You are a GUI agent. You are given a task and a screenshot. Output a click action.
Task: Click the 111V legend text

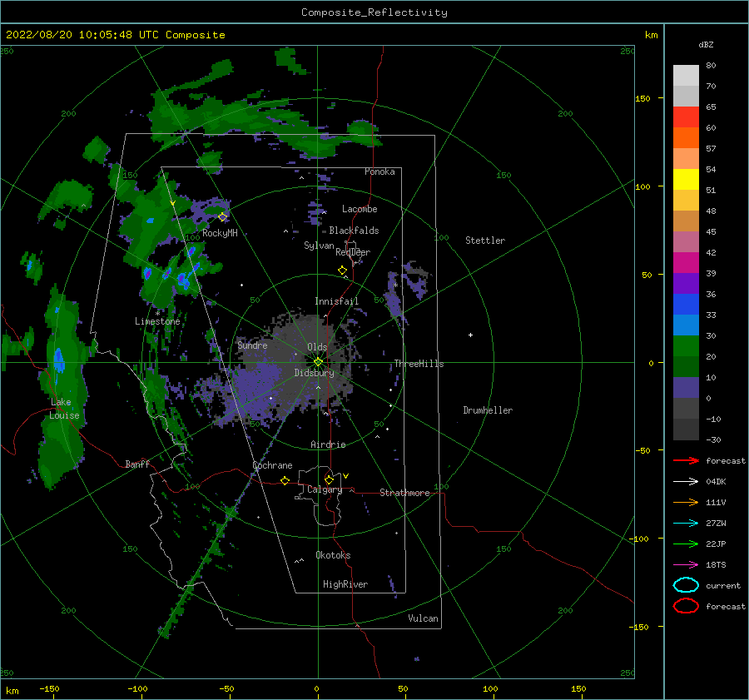[716, 502]
